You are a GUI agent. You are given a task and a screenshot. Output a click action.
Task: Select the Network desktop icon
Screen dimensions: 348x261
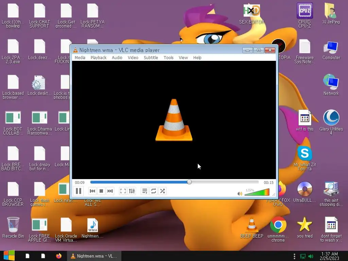coord(331,85)
